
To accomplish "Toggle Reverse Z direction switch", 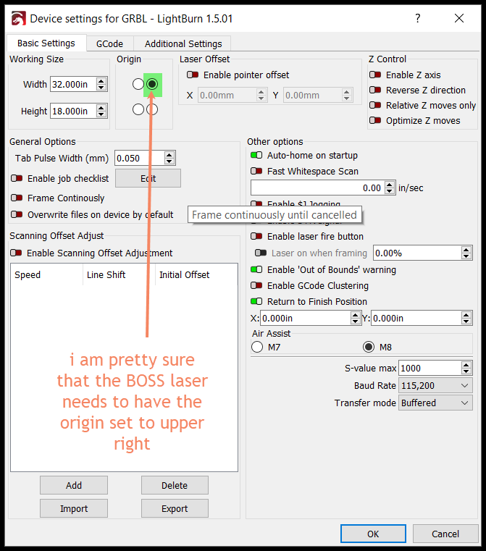I will coord(375,90).
